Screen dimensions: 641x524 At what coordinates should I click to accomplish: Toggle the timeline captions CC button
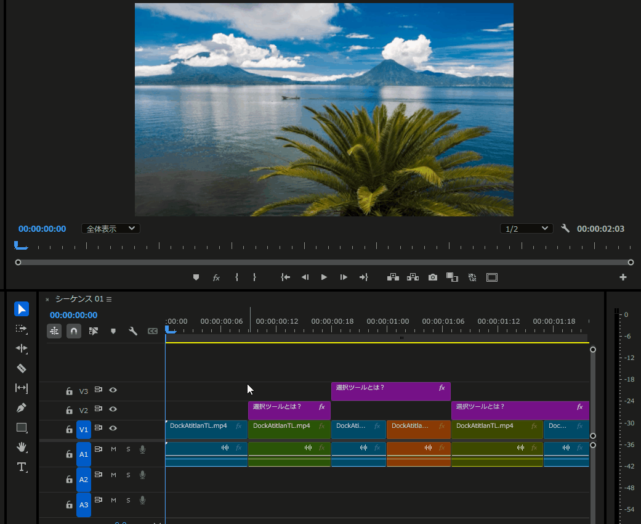153,331
